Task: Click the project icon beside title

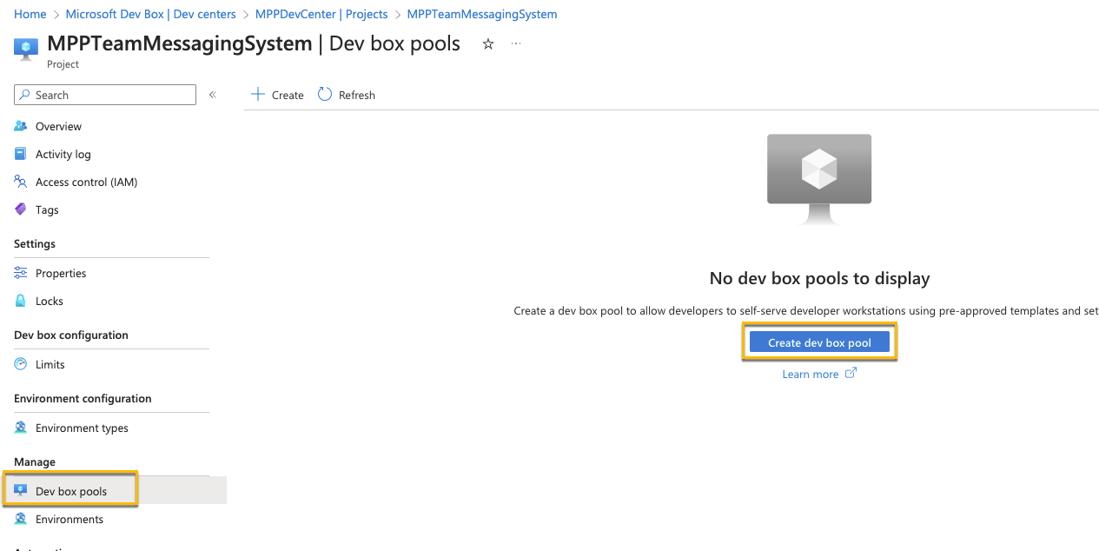Action: [26, 48]
